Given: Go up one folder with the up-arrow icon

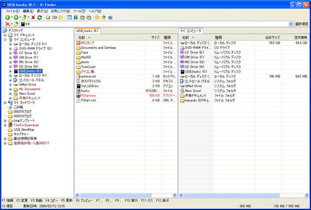Looking at the screenshot, I should pos(24,18).
